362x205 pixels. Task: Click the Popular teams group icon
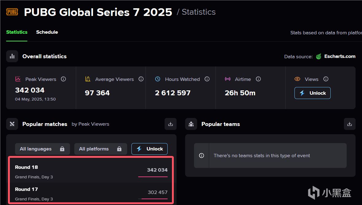(191, 124)
